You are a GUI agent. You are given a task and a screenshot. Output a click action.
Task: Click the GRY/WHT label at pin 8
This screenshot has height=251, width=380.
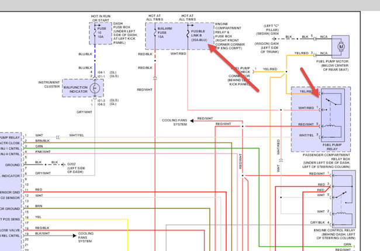(x=43, y=173)
